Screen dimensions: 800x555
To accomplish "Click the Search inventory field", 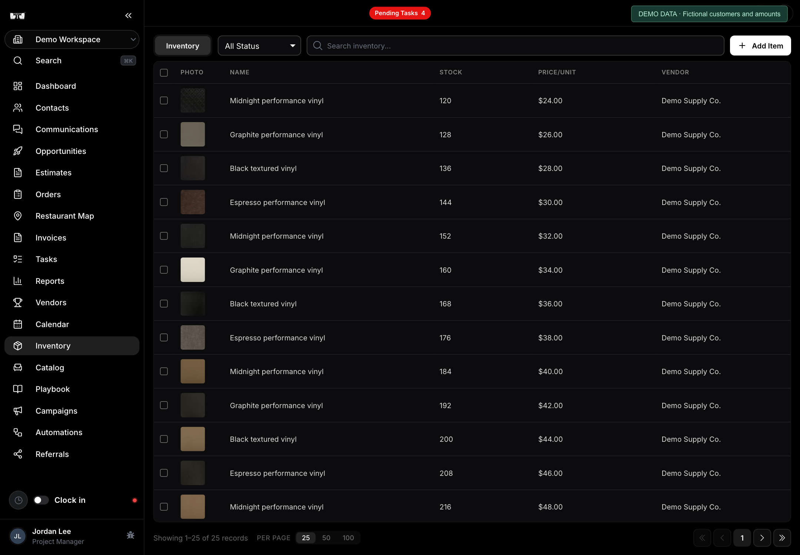I will [x=515, y=46].
